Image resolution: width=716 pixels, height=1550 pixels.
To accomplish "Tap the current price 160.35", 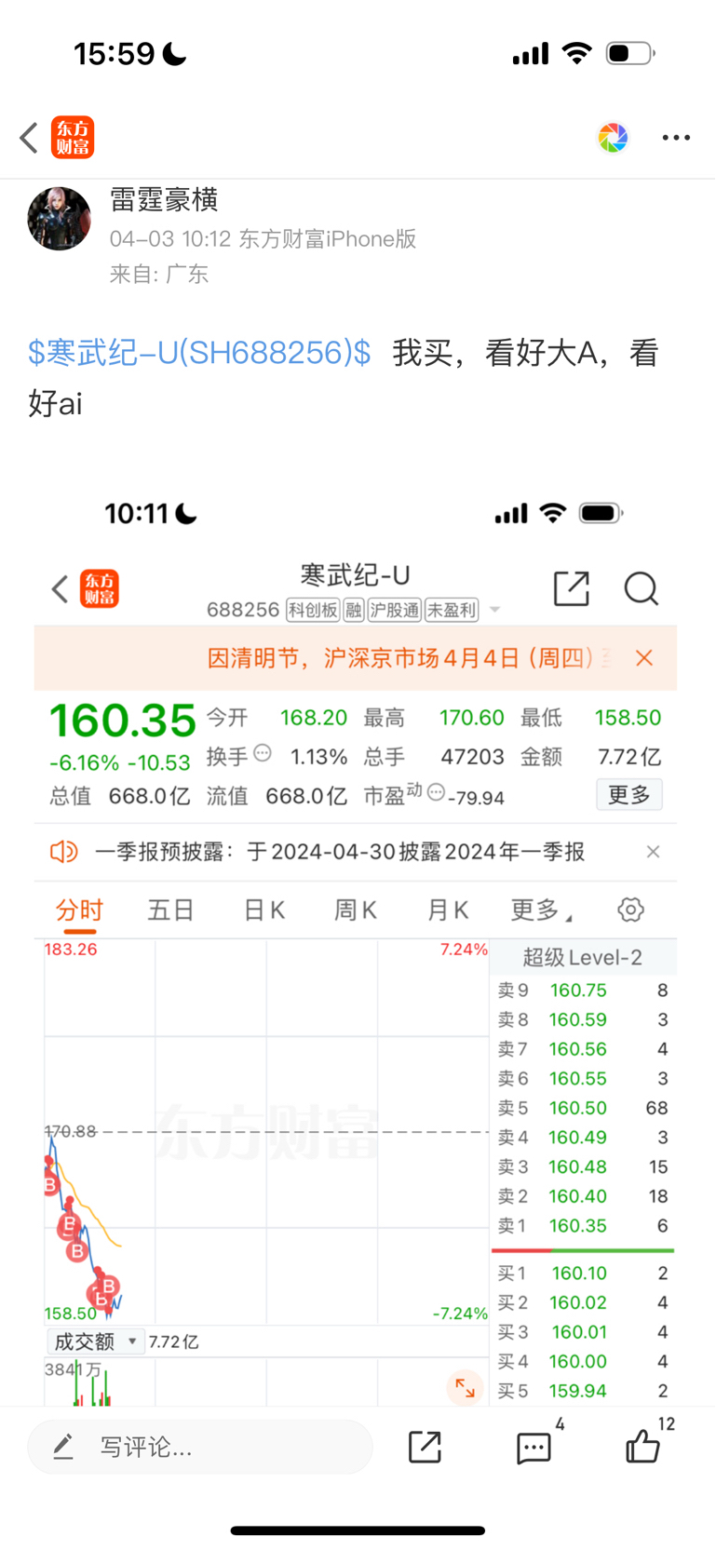I will 123,721.
